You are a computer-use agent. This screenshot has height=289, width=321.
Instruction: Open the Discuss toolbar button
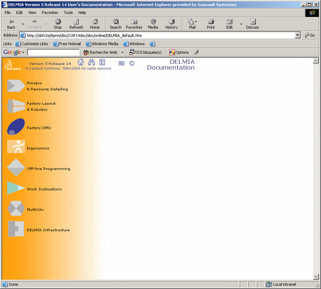pos(252,24)
